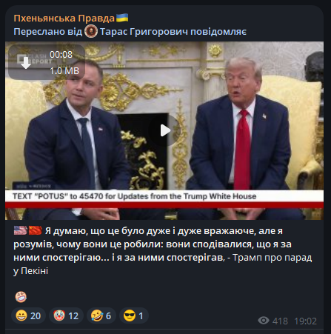The image size is (331, 334).
Task: Click the China flag emoji in caption
Action: coord(36,230)
